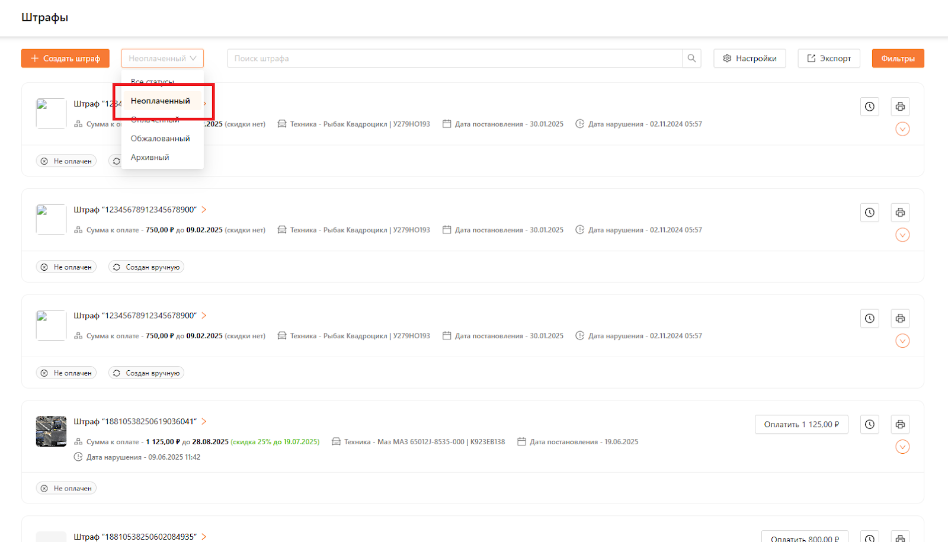
Task: Open the status filter dropdown
Action: click(x=162, y=58)
